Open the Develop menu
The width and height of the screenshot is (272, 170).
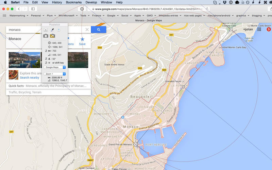tap(91, 2)
